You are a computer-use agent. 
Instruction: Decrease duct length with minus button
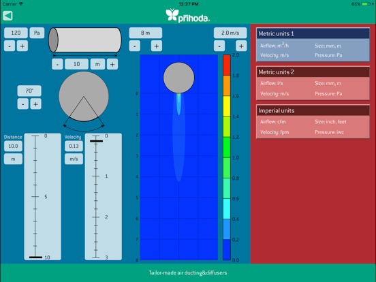tap(57, 64)
